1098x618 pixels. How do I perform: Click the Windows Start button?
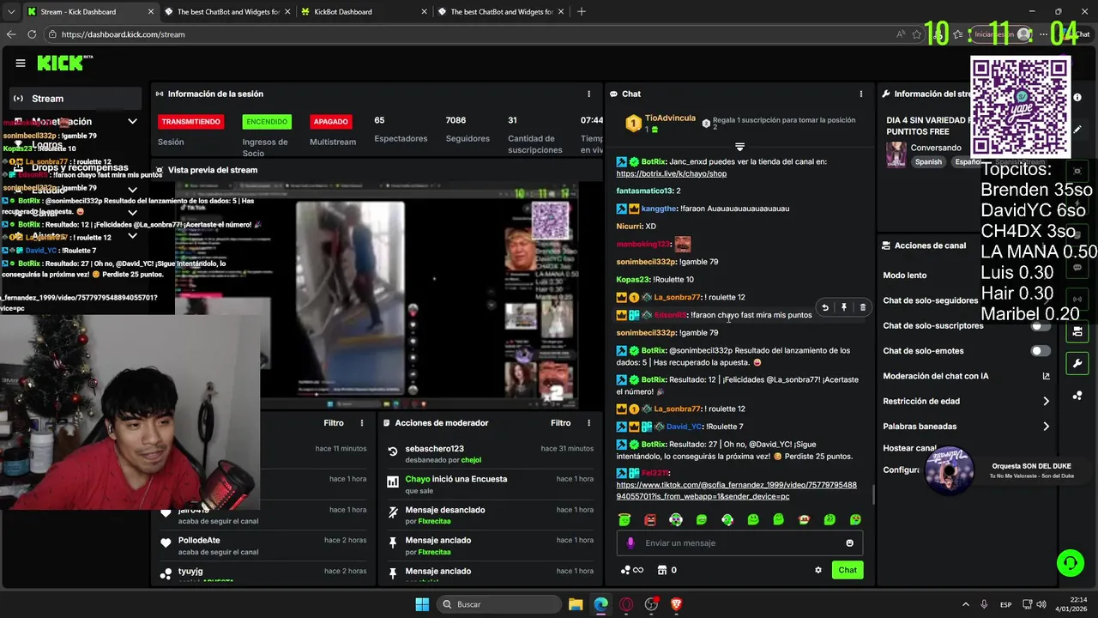(422, 604)
